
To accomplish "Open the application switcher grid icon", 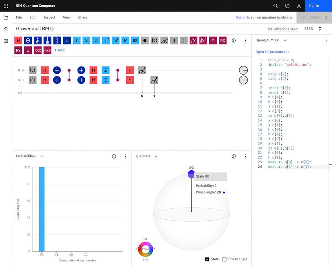I will [6, 6].
